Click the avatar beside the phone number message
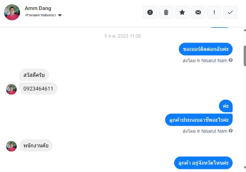Image resolution: width=246 pixels, height=172 pixels. pos(11,89)
